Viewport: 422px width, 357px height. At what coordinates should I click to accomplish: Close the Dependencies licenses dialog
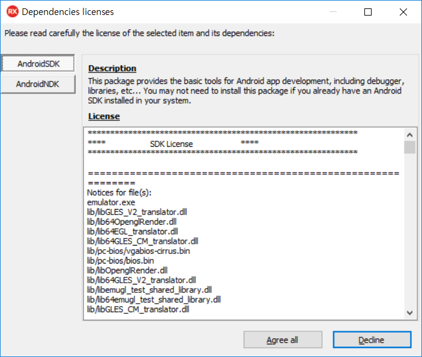[403, 12]
